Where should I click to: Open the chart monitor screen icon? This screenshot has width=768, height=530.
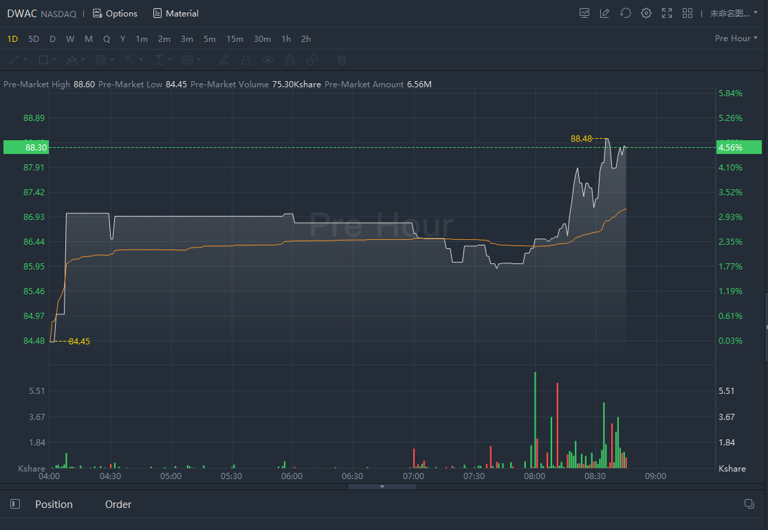pyautogui.click(x=584, y=13)
